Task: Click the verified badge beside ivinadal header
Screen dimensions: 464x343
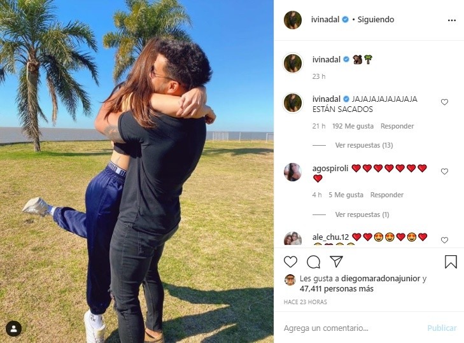Action: coord(346,20)
